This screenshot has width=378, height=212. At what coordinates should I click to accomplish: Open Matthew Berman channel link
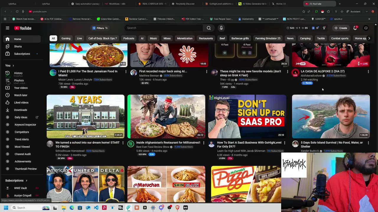point(149,76)
